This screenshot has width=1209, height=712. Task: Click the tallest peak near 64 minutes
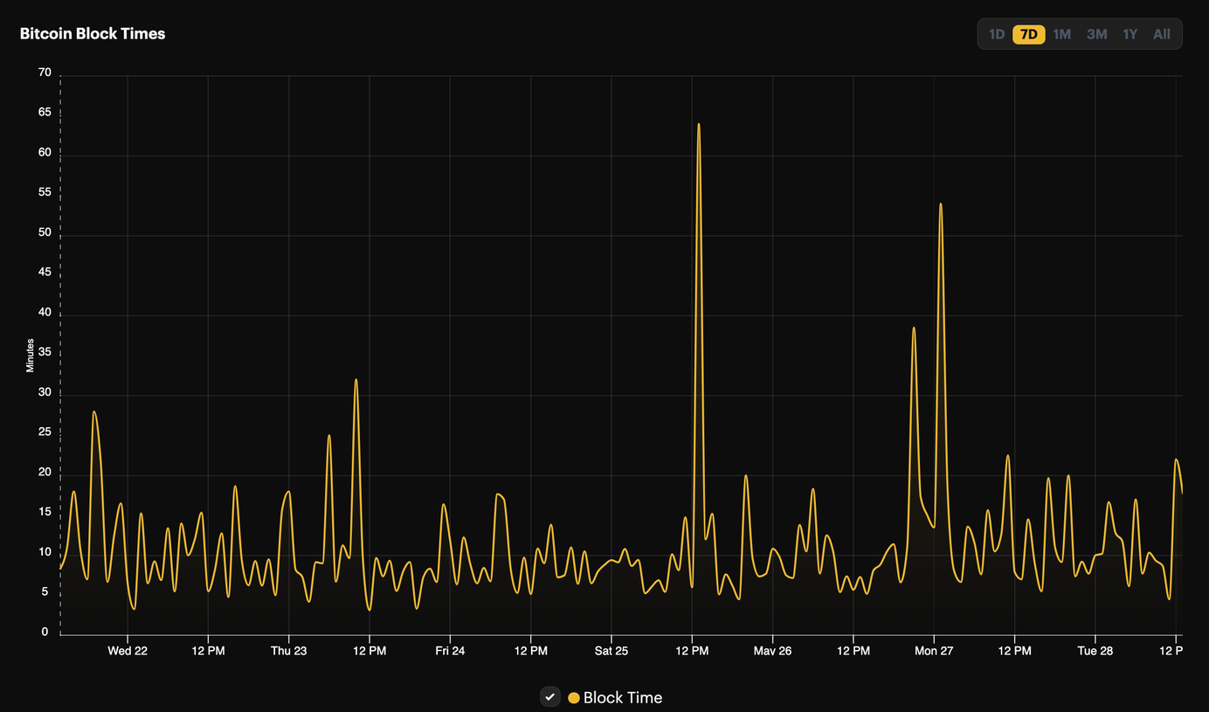[699, 124]
